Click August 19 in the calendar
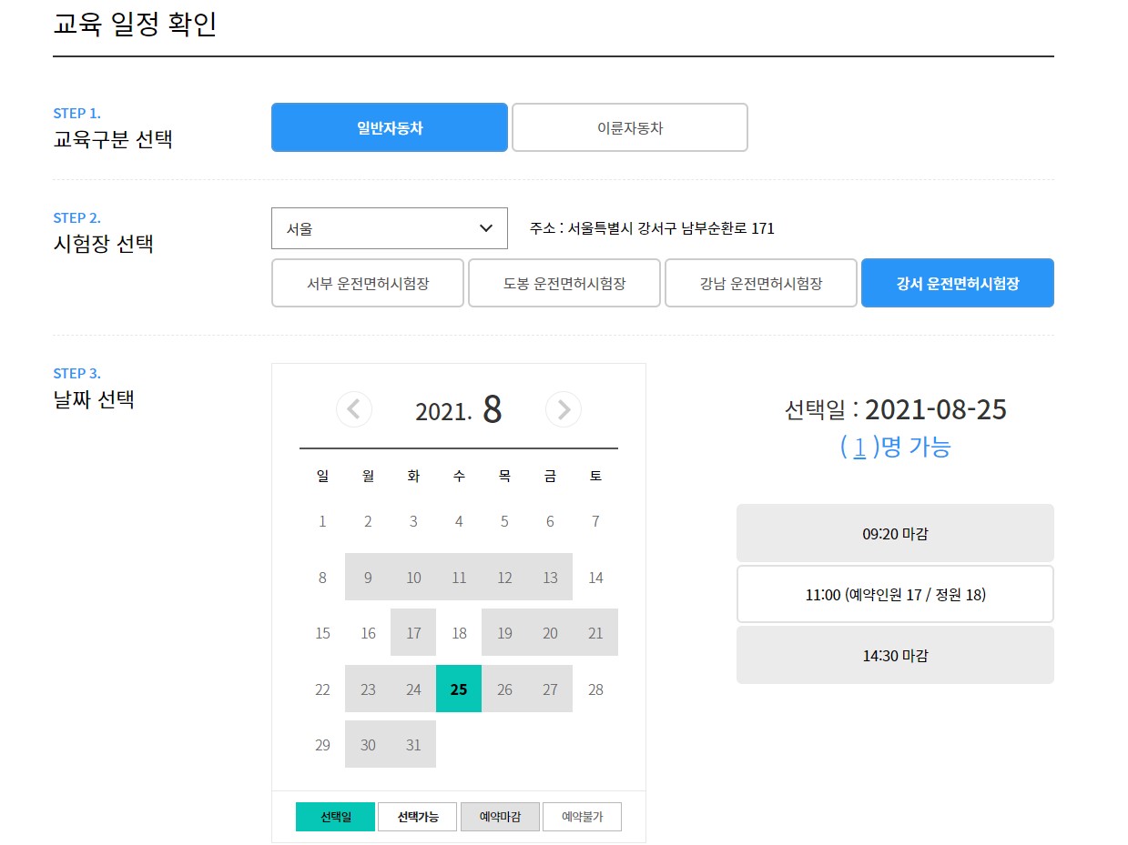1128x845 pixels. click(504, 633)
